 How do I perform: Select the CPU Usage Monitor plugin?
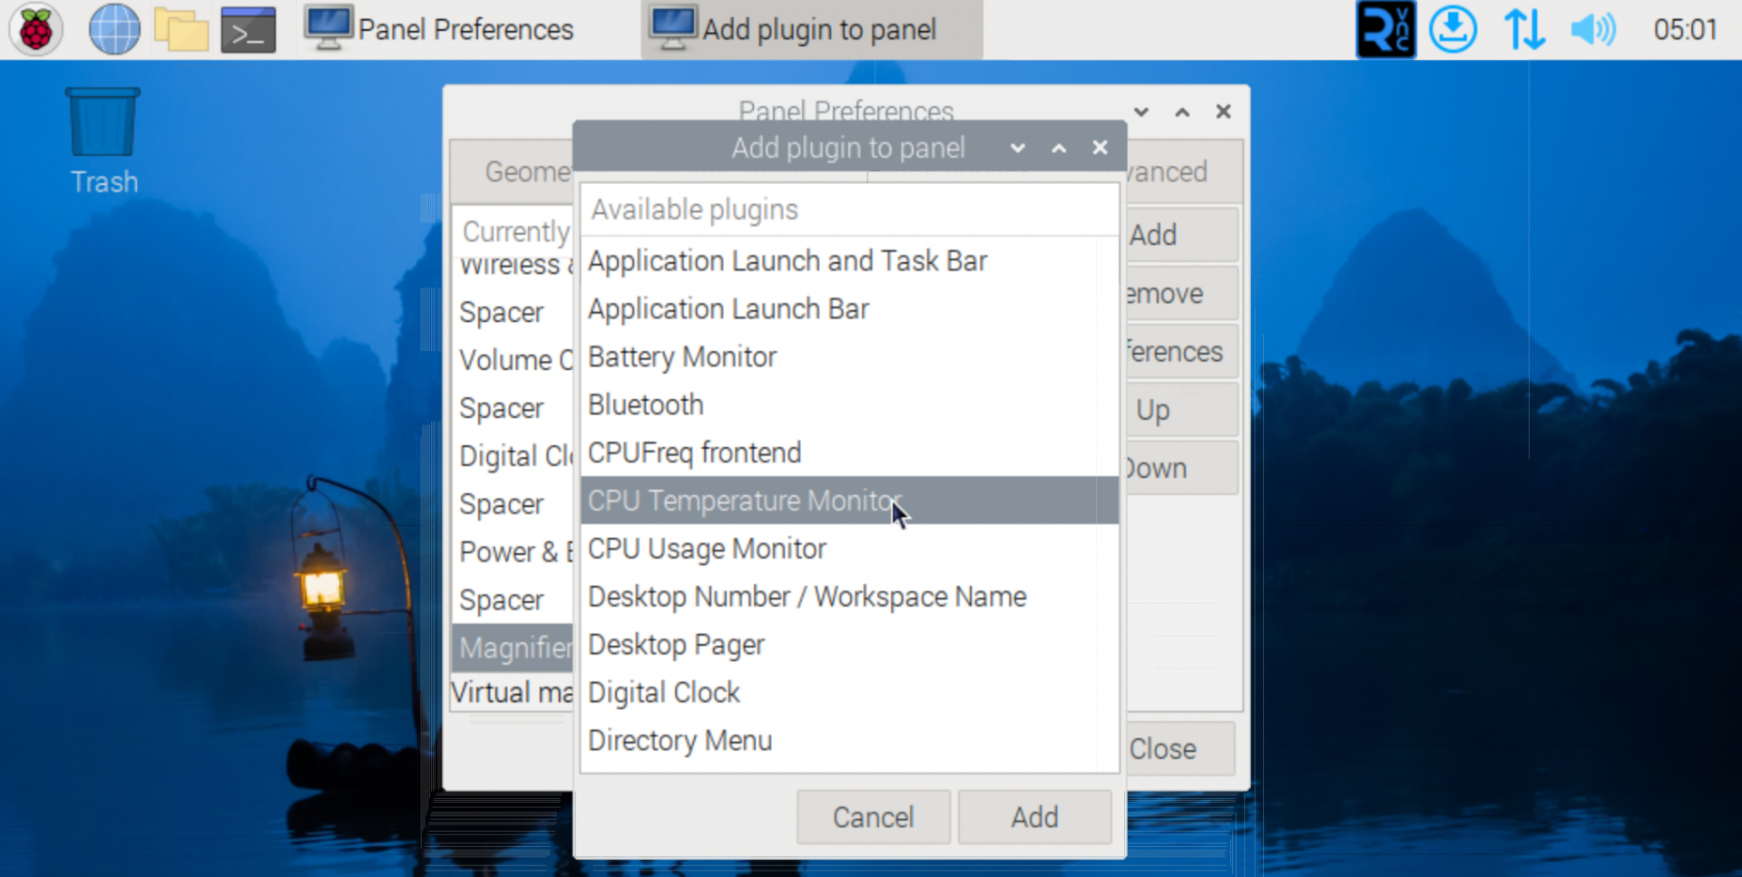(707, 548)
